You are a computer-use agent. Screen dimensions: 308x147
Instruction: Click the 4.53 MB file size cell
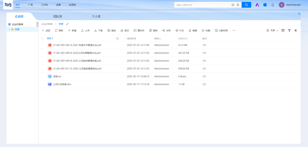(x=183, y=45)
